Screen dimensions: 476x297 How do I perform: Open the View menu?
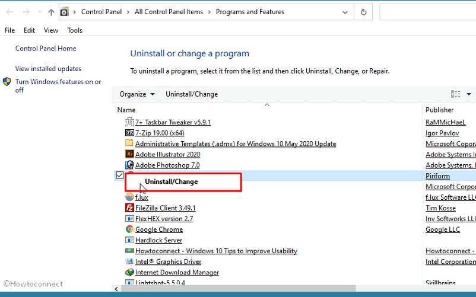pos(50,30)
